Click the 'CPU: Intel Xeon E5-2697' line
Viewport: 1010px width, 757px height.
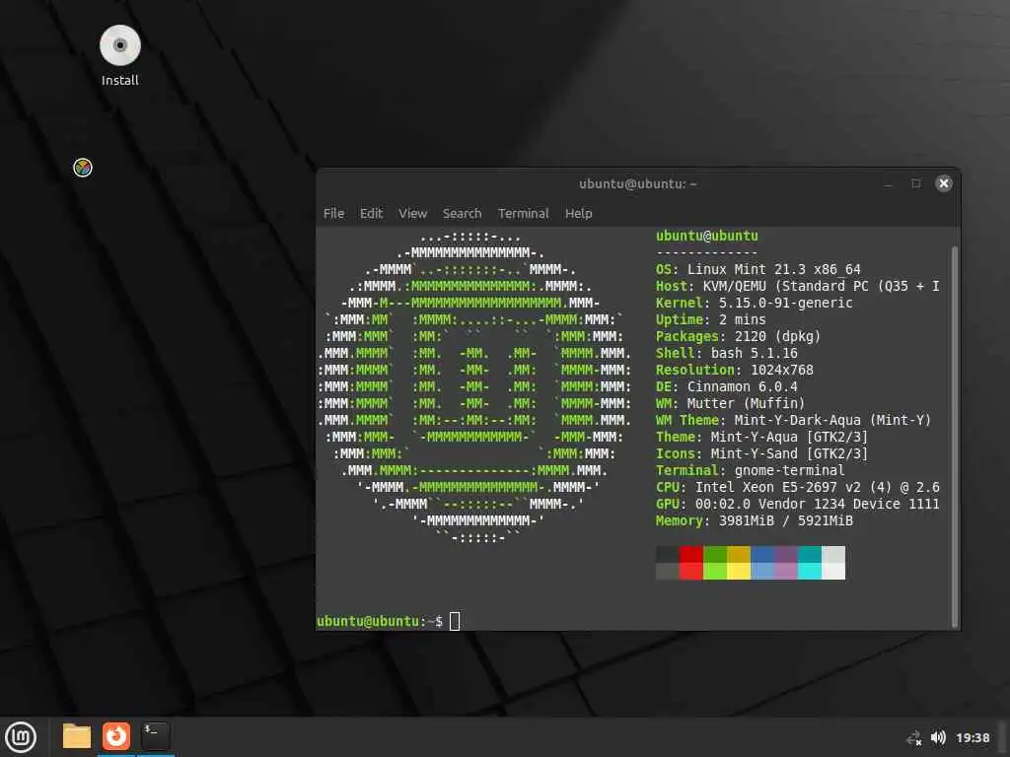coord(797,487)
